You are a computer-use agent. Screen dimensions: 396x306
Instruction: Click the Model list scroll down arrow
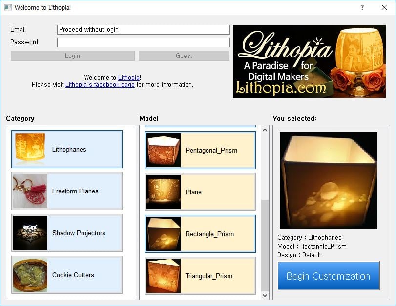(265, 295)
